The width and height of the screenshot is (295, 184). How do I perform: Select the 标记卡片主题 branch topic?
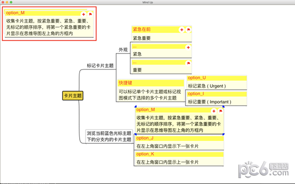(100, 66)
